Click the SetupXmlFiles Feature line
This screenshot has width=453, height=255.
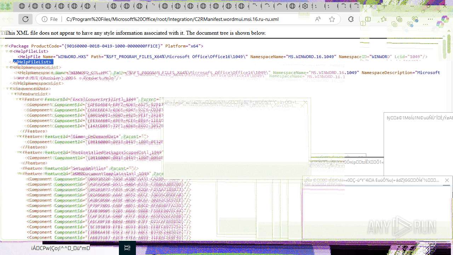[x=81, y=168]
